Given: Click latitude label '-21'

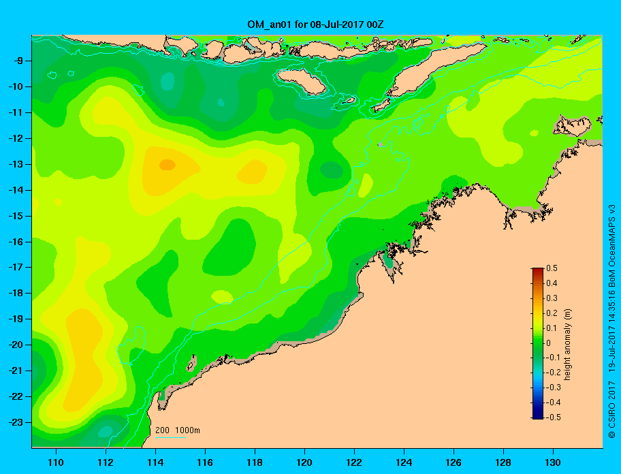Looking at the screenshot, I should 16,370.
